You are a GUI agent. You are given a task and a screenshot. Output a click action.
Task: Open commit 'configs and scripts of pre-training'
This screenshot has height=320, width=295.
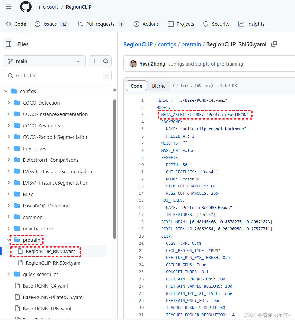pyautogui.click(x=206, y=64)
